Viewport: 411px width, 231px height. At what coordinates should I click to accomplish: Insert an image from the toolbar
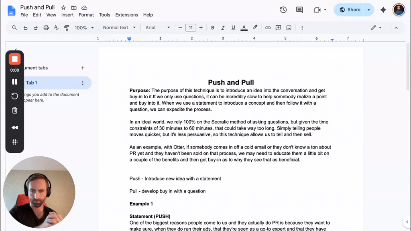tap(289, 28)
